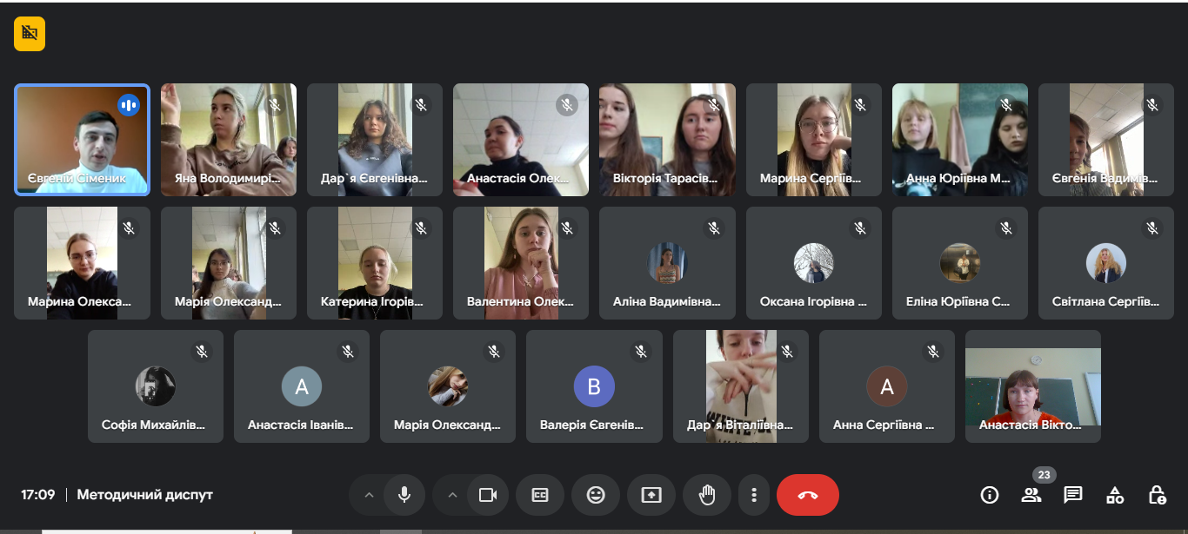Viewport: 1188px width, 534px height.
Task: Click Оксана Ігорівна profile avatar
Action: [x=814, y=263]
